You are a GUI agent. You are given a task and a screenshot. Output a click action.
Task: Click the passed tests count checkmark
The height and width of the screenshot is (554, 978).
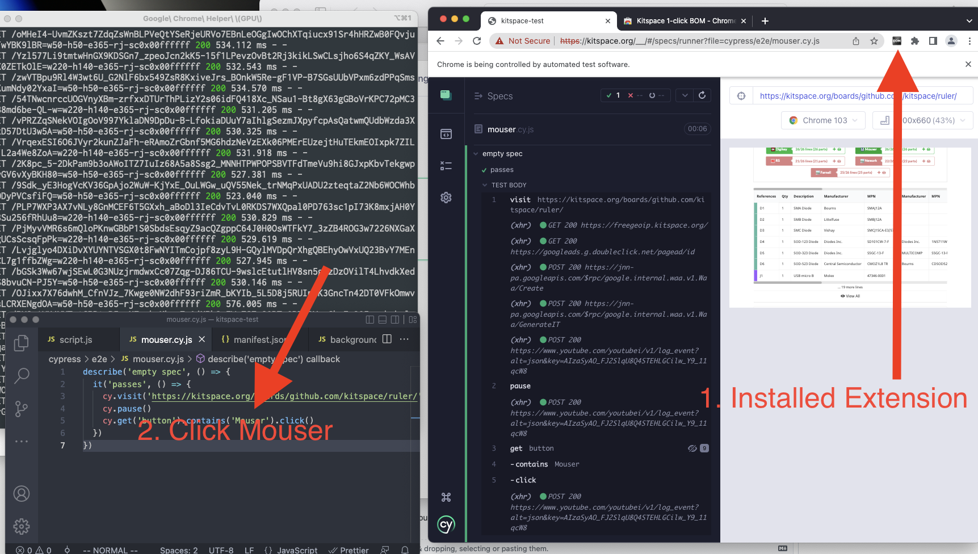click(613, 95)
